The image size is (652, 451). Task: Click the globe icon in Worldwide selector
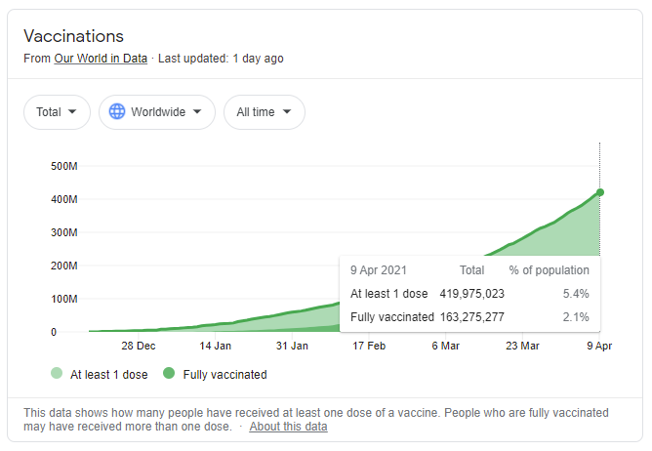(117, 112)
